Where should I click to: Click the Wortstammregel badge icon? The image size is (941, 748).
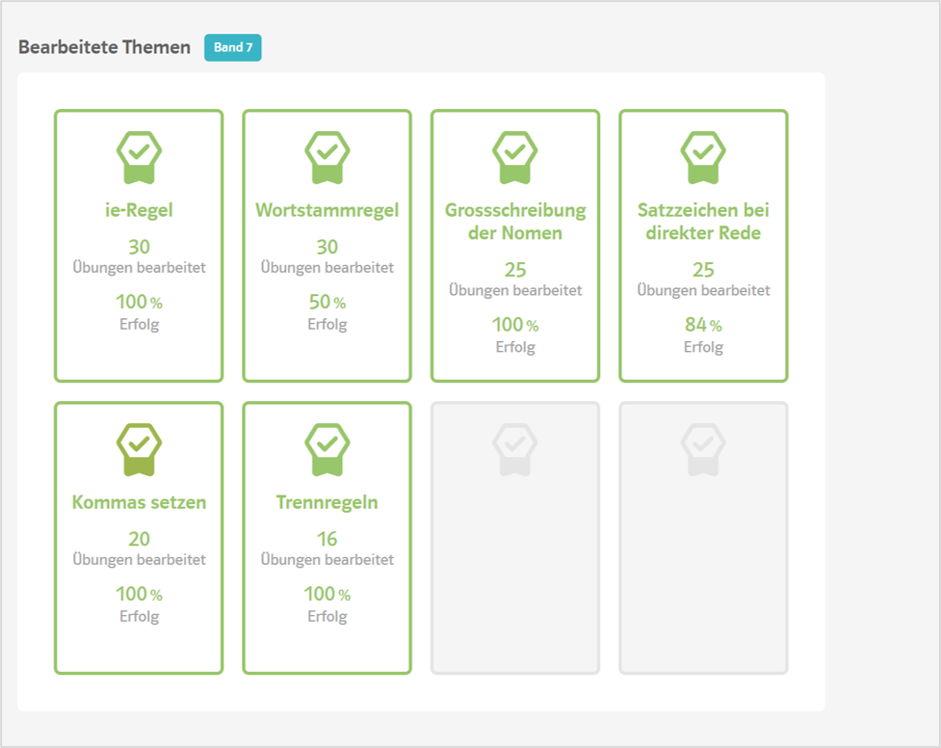327,156
